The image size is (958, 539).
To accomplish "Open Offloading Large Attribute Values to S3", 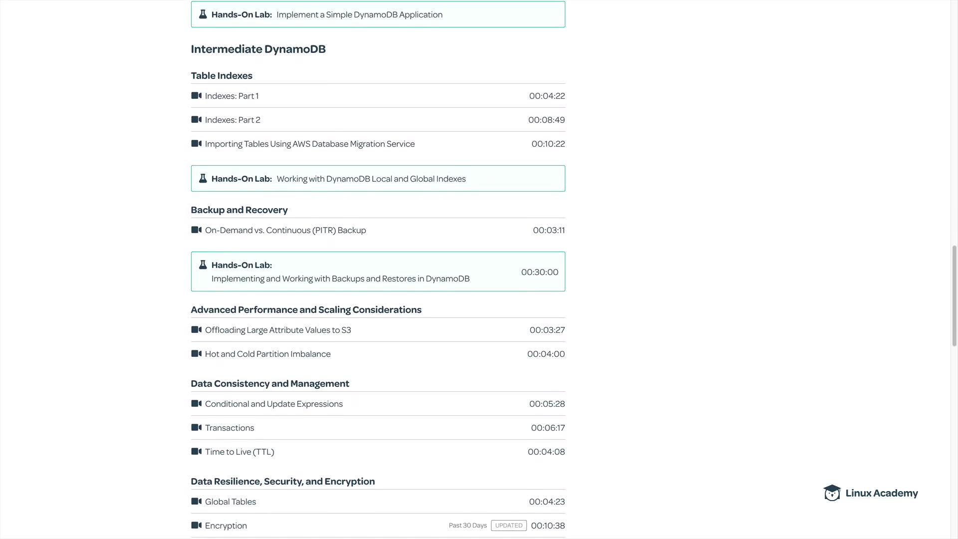I will [x=278, y=330].
